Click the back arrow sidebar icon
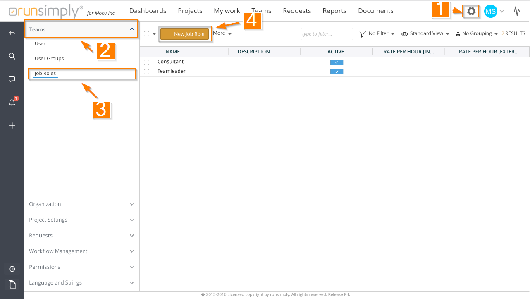The width and height of the screenshot is (530, 299). 12,33
